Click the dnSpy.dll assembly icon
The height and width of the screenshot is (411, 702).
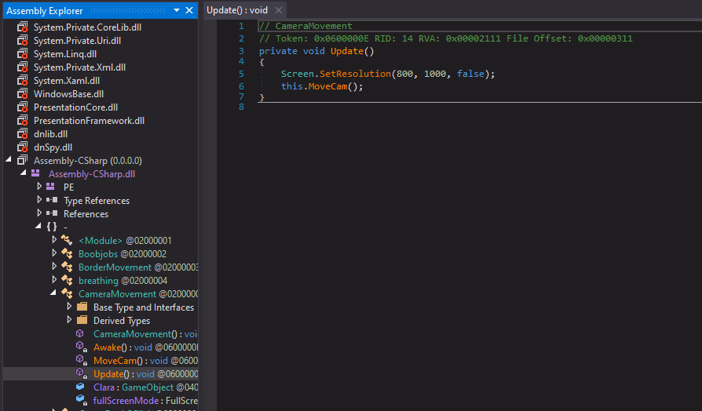pos(23,147)
